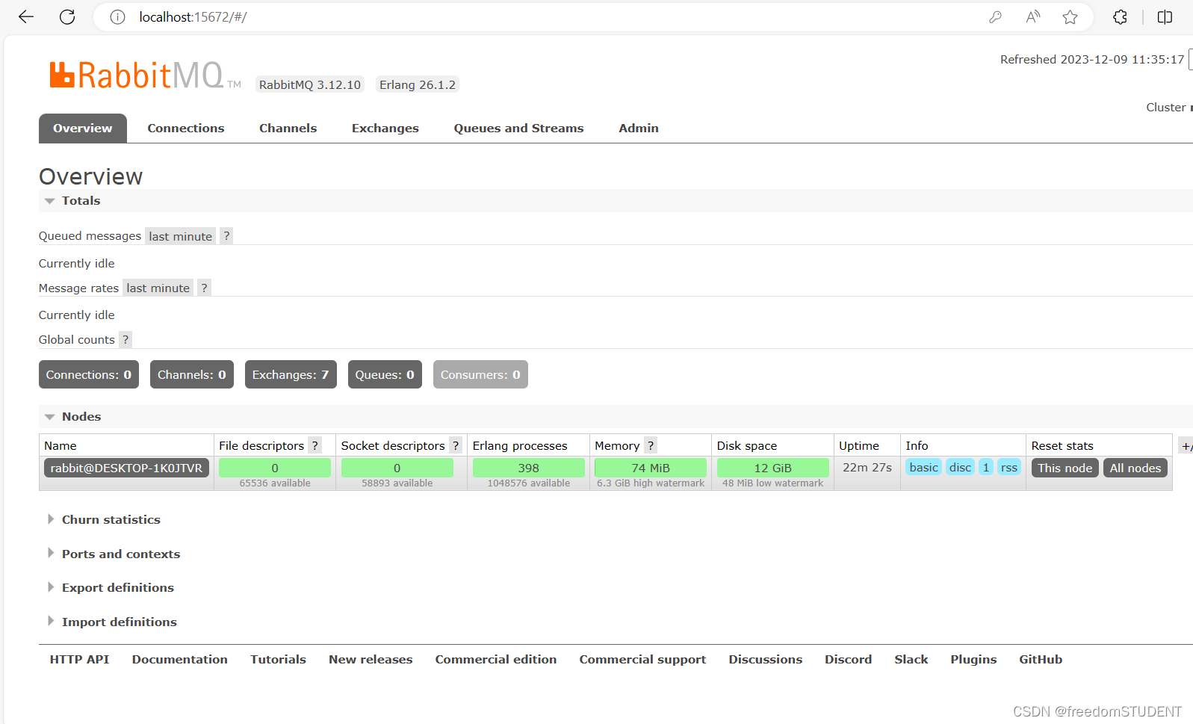1193x724 pixels.
Task: Change the Queued messages last minute range
Action: [180, 237]
